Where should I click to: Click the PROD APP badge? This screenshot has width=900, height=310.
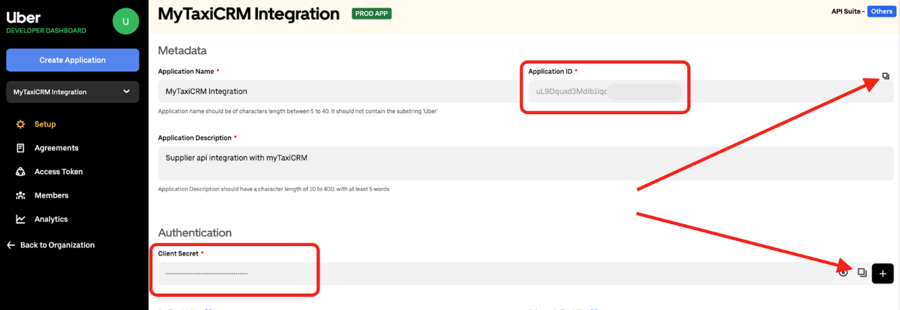371,14
